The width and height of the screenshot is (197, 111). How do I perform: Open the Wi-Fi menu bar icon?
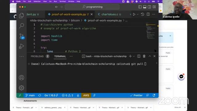click(x=158, y=1)
